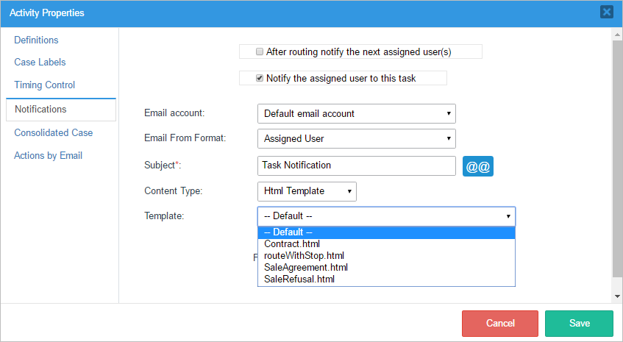Image resolution: width=623 pixels, height=342 pixels.
Task: Switch to the Definitions tab
Action: pyautogui.click(x=37, y=40)
